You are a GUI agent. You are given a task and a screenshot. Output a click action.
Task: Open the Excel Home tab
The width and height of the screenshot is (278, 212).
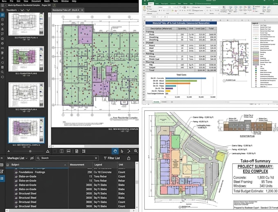click(x=151, y=3)
